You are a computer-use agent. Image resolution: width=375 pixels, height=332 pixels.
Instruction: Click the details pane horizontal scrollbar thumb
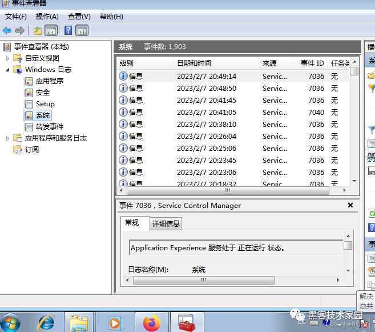(204, 280)
